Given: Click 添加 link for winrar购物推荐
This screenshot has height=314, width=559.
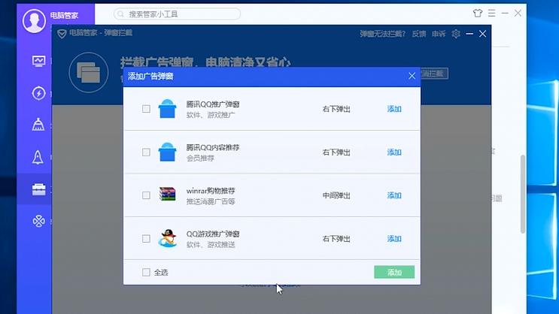Looking at the screenshot, I should (x=394, y=195).
